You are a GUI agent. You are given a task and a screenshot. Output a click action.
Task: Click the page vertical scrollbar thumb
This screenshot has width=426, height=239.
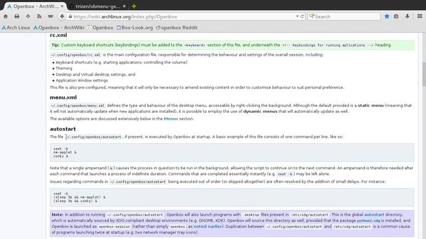[424, 74]
